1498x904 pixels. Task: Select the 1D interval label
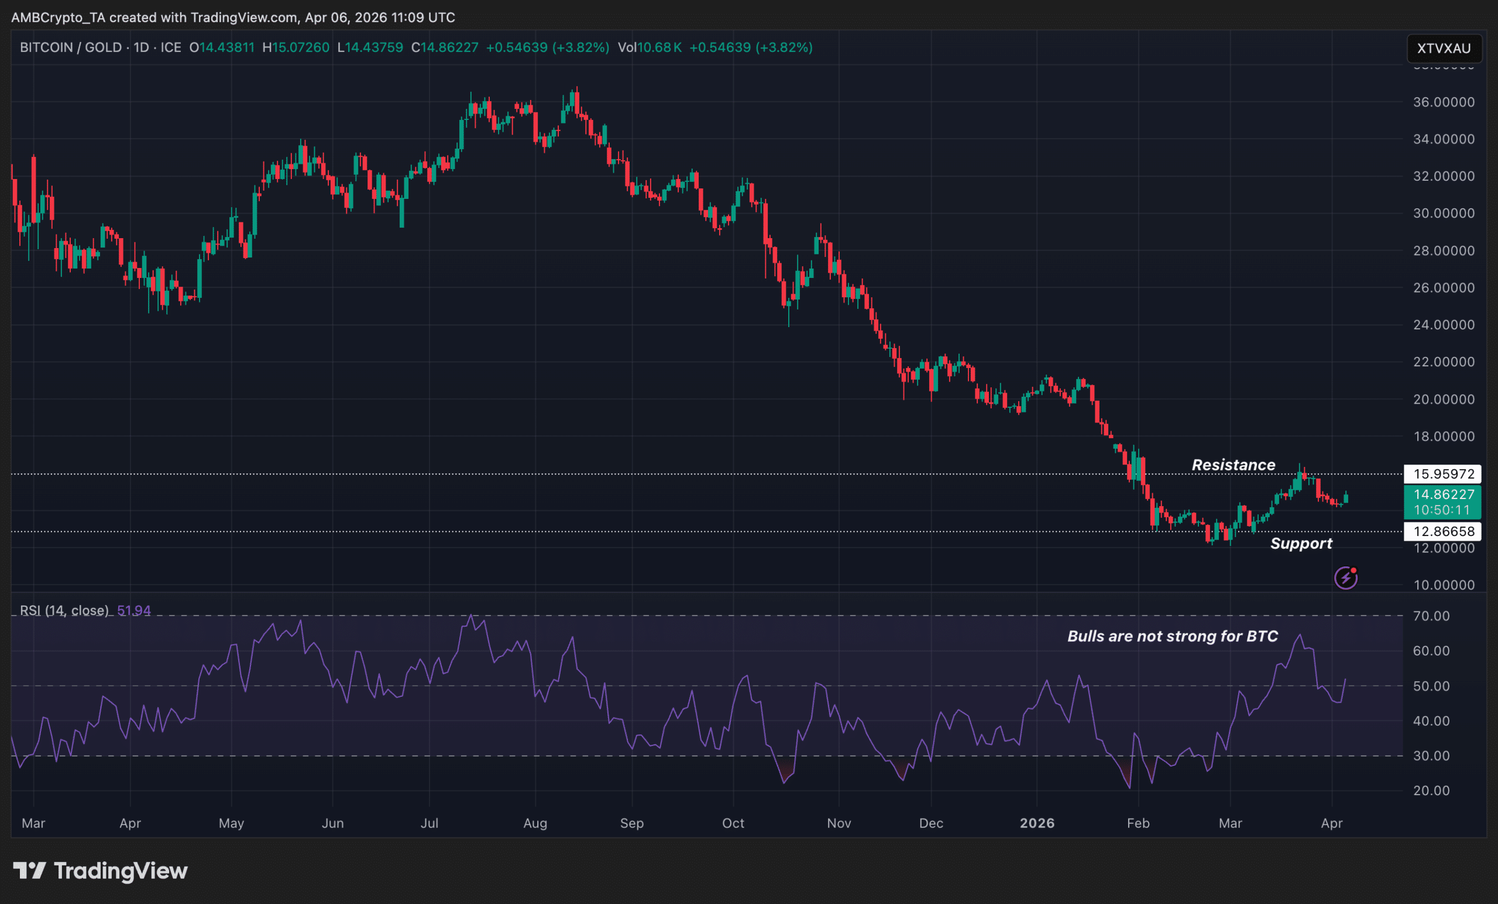click(x=141, y=47)
